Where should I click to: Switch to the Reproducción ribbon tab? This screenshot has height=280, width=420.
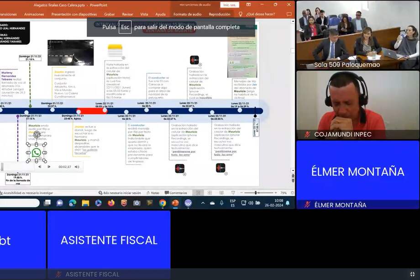(219, 14)
